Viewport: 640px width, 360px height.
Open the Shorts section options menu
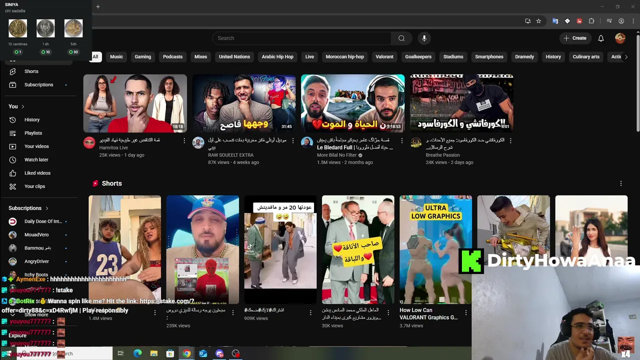click(621, 183)
